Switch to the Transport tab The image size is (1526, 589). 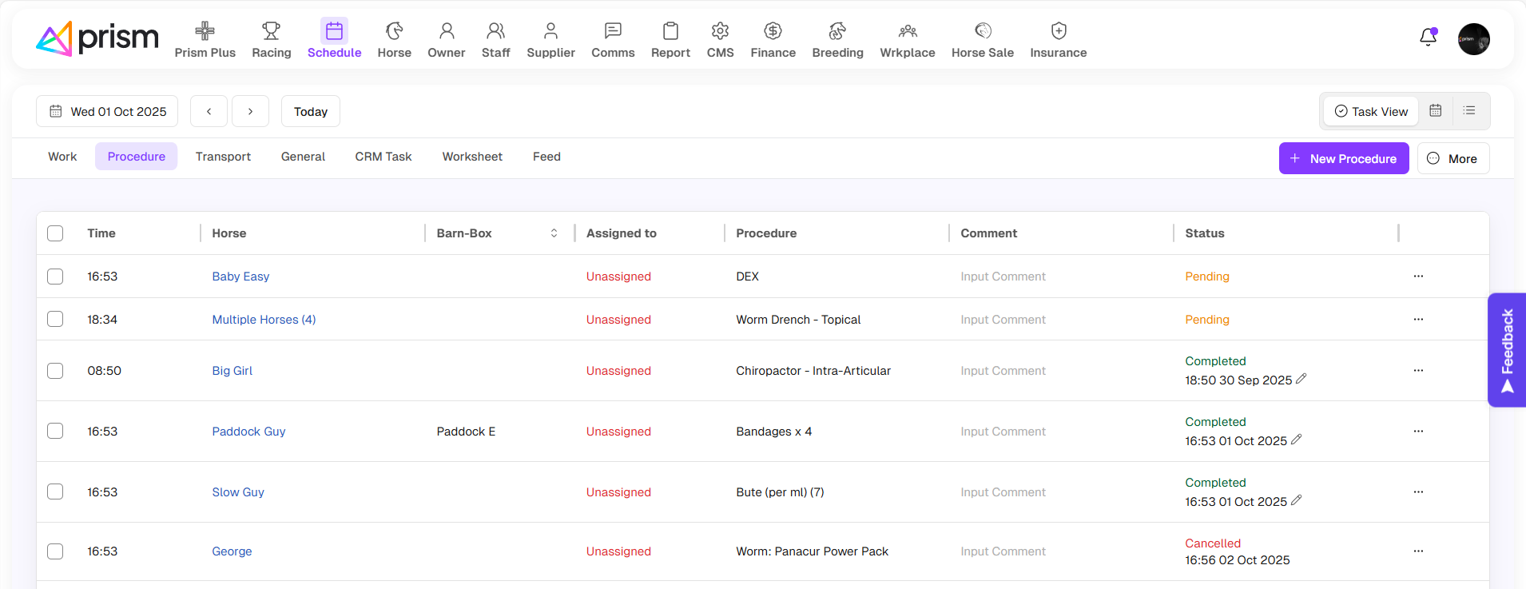[x=223, y=157]
